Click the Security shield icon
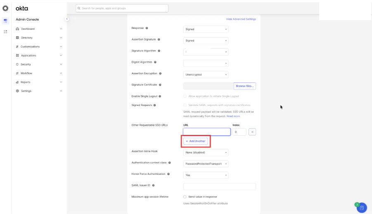The width and height of the screenshot is (372, 214). coord(17,64)
